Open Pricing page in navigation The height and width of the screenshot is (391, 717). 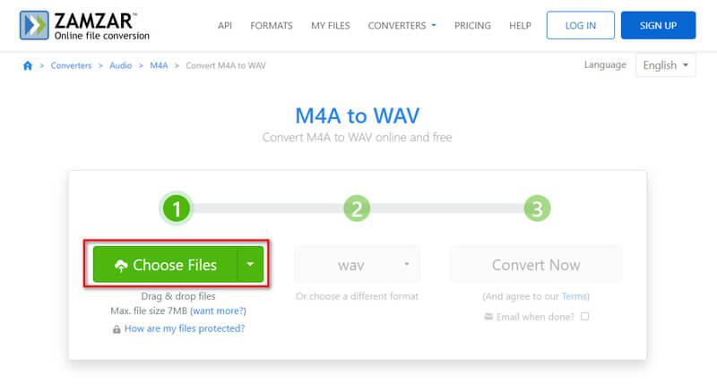pos(472,26)
